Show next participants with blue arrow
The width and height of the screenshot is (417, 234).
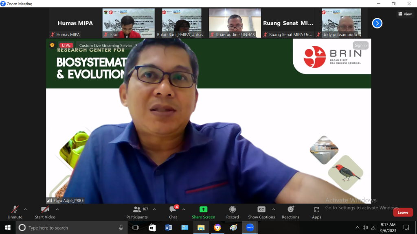[377, 23]
